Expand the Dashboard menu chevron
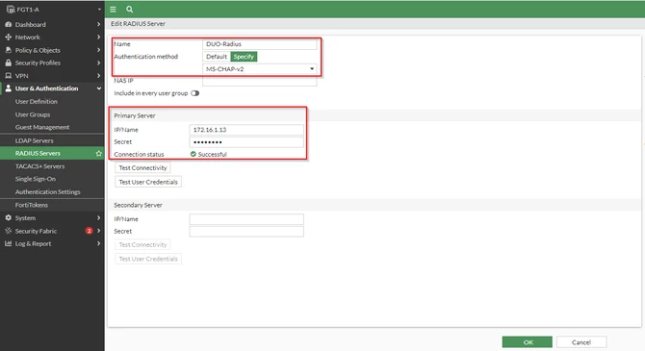Screen dimensions: 645x351 pos(99,24)
